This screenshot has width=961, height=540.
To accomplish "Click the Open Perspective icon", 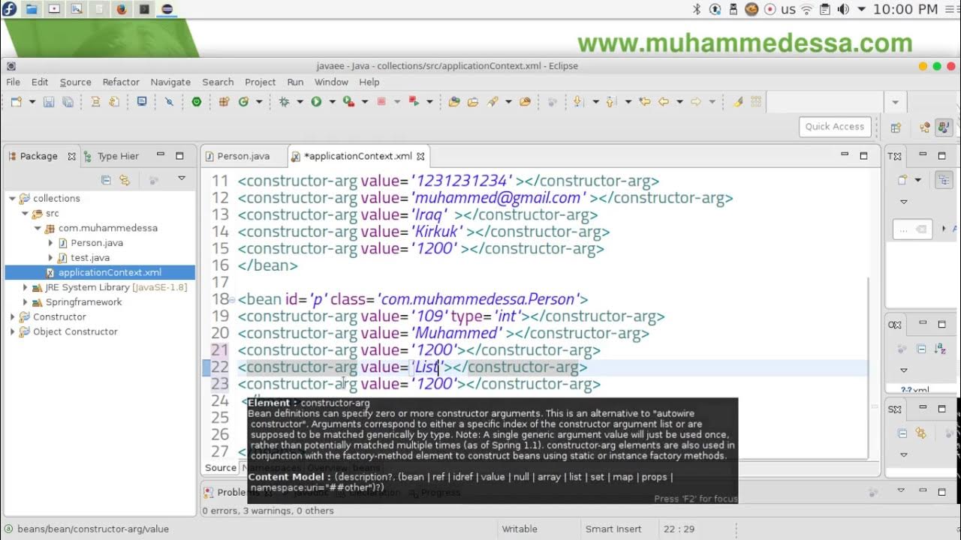I will (896, 127).
